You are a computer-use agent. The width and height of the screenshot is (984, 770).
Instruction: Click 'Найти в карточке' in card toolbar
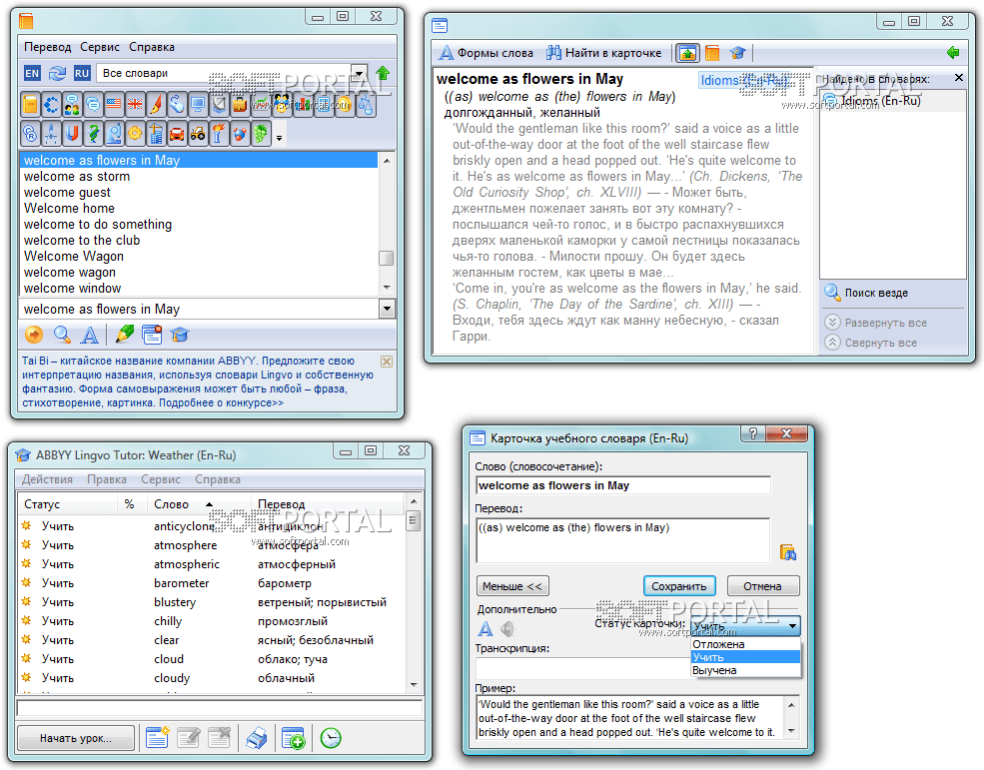click(603, 53)
